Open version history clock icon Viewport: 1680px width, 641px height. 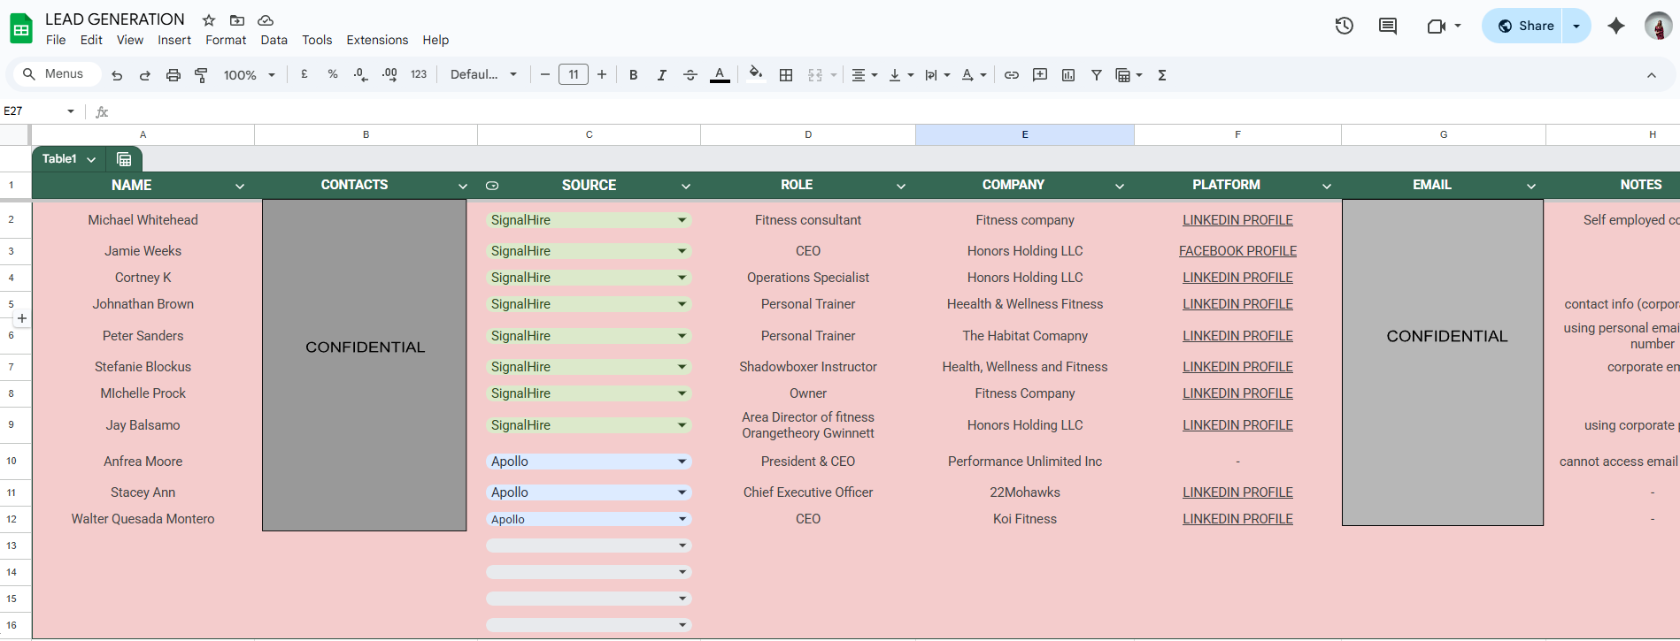tap(1344, 26)
